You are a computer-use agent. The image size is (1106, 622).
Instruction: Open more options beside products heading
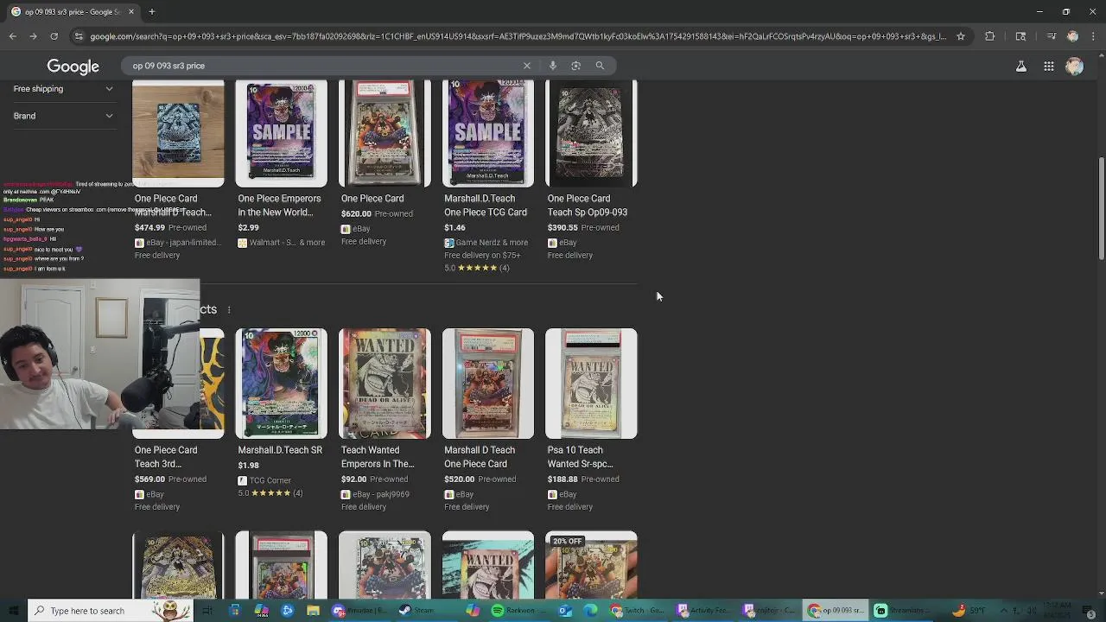coord(229,309)
